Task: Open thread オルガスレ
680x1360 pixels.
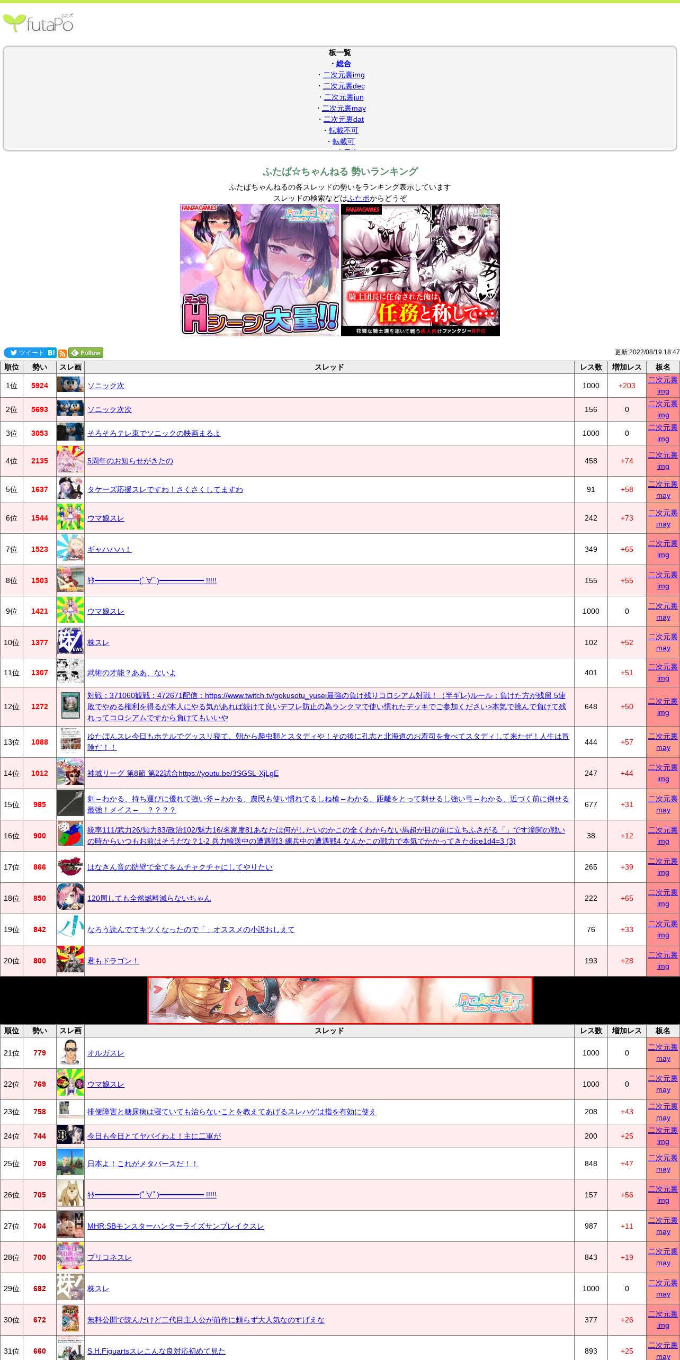Action: (x=105, y=1053)
